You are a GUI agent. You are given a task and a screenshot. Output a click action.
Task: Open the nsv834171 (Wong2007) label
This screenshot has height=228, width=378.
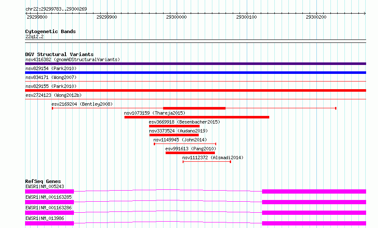coord(51,77)
